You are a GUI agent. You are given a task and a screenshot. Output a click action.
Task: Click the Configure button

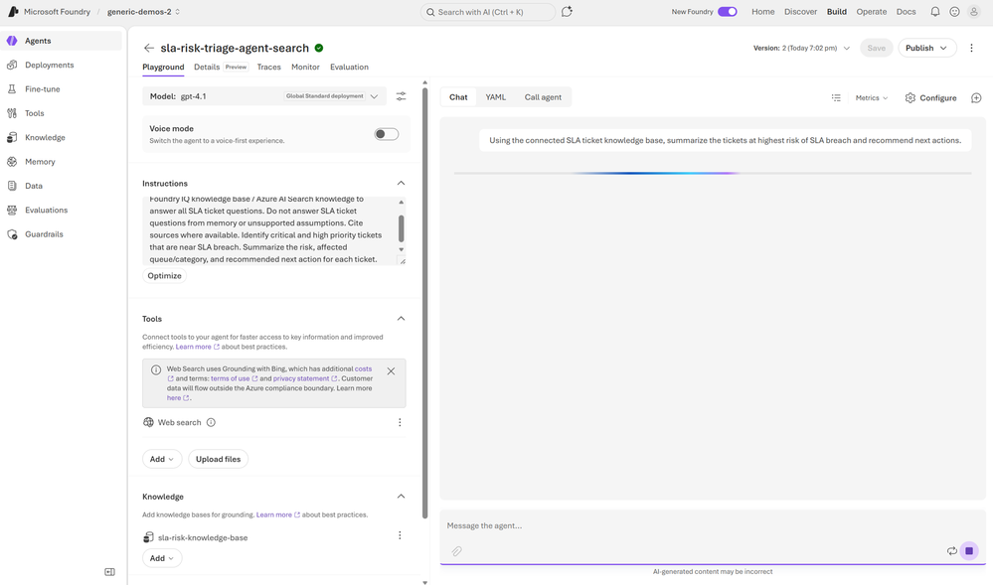(x=930, y=97)
